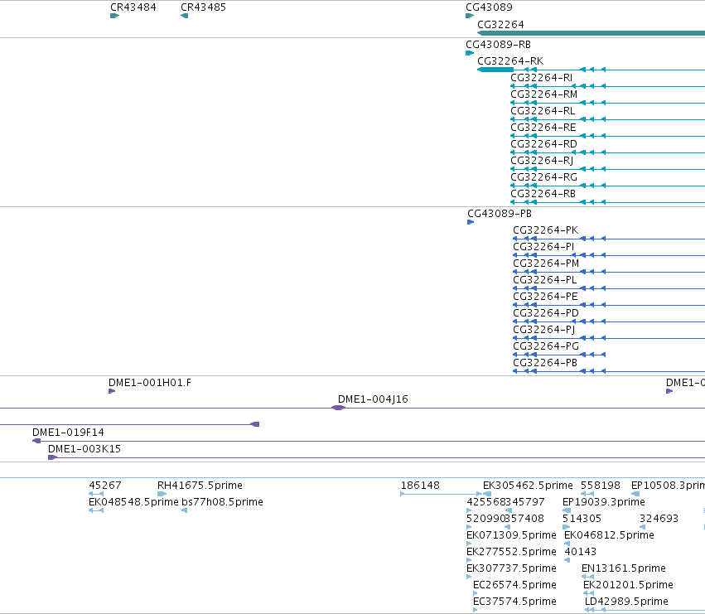Click the CG32264-RI transcript label

coord(541,78)
